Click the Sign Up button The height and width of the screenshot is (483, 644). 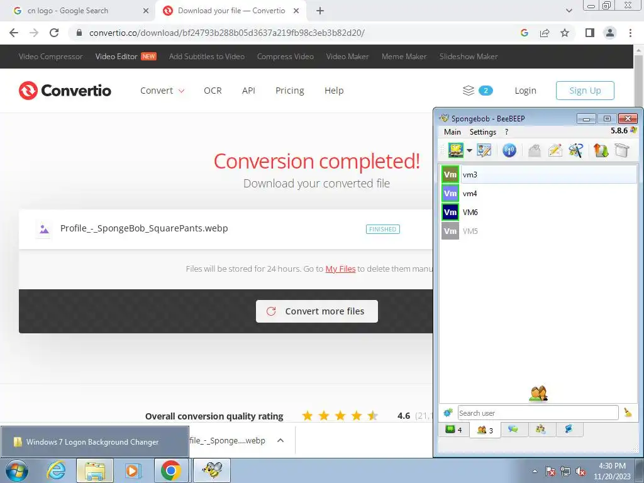[585, 91]
